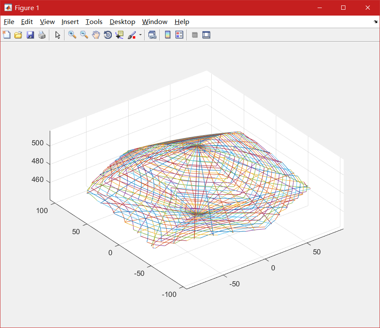Activate the Rotate 3D tool
380x328 pixels.
[108, 35]
